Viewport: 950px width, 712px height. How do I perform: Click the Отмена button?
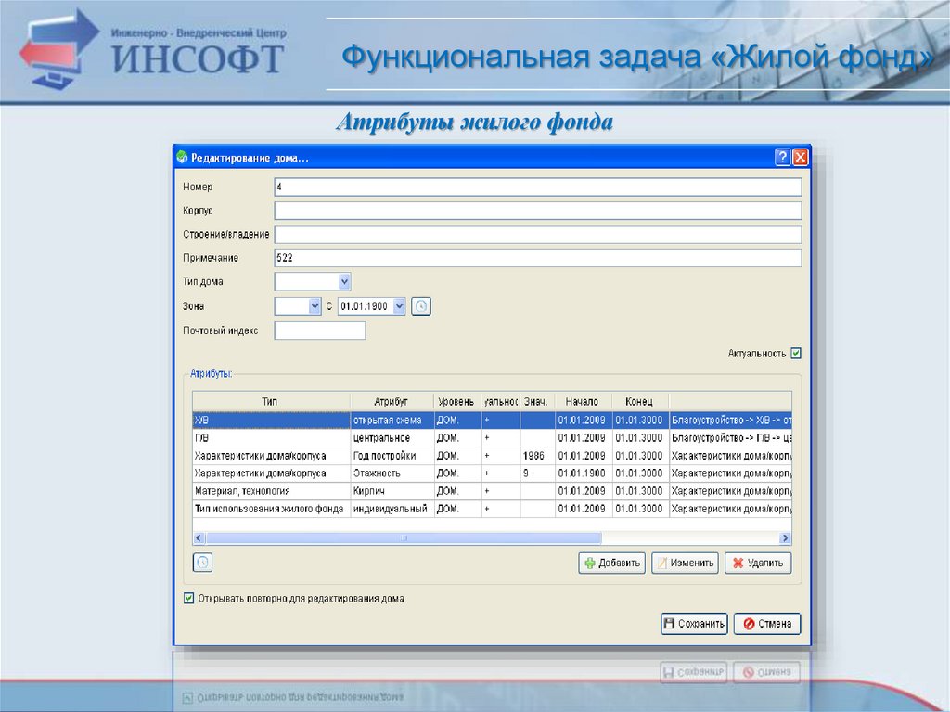[767, 624]
